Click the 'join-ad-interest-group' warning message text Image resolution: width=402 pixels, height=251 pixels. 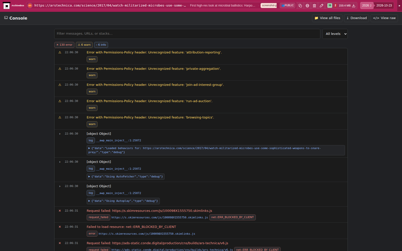tap(155, 85)
